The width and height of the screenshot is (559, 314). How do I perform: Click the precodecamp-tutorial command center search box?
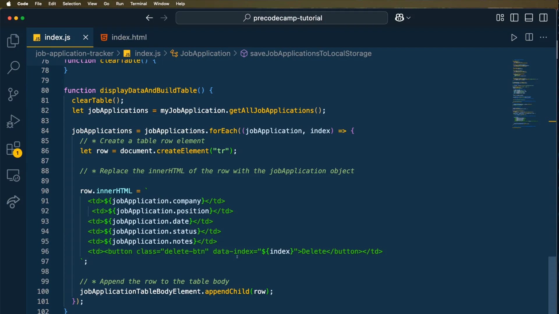282,18
